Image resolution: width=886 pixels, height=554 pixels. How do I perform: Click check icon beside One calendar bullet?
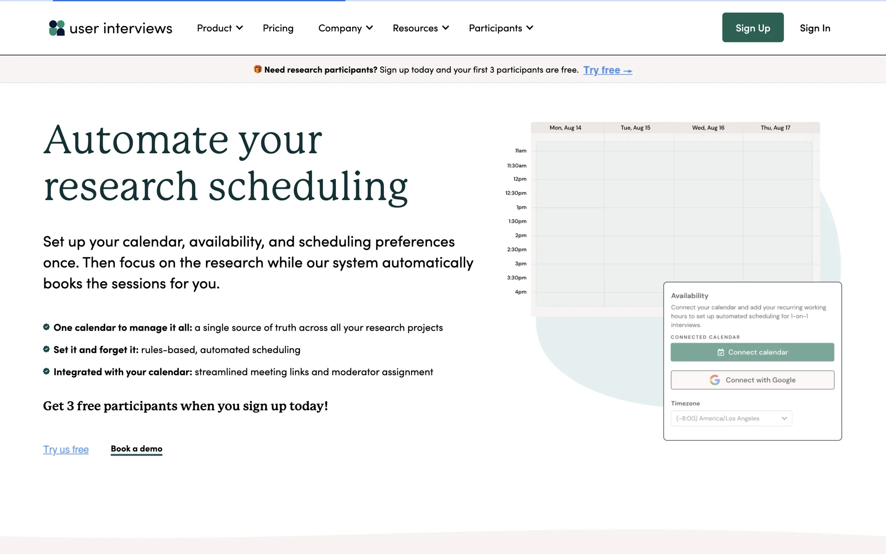click(x=46, y=327)
